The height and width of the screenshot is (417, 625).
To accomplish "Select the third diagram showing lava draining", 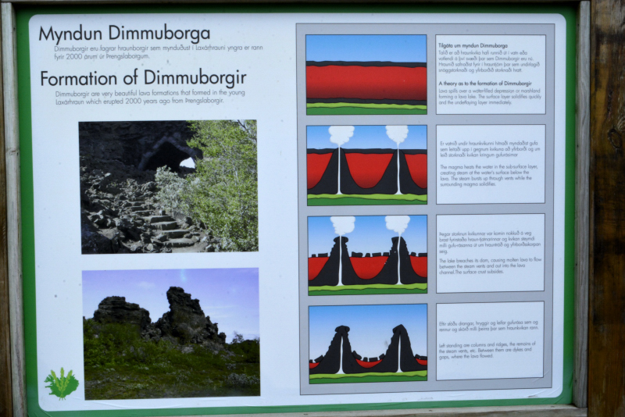I will tap(367, 255).
